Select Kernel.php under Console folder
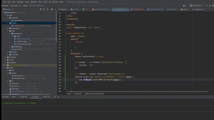 (18, 20)
